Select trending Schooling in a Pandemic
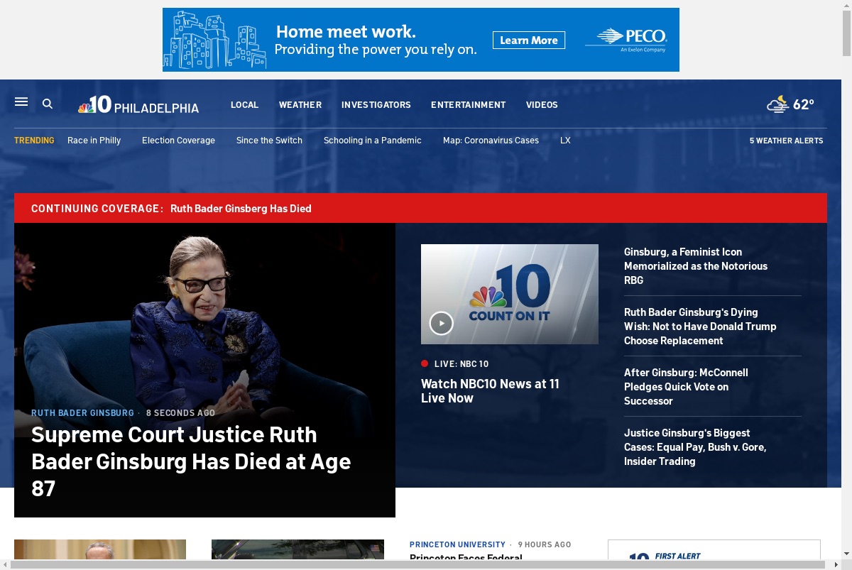 [373, 141]
